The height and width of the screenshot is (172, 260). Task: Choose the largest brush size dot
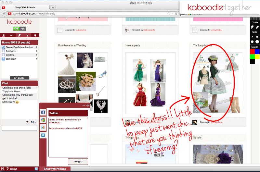tap(257, 42)
